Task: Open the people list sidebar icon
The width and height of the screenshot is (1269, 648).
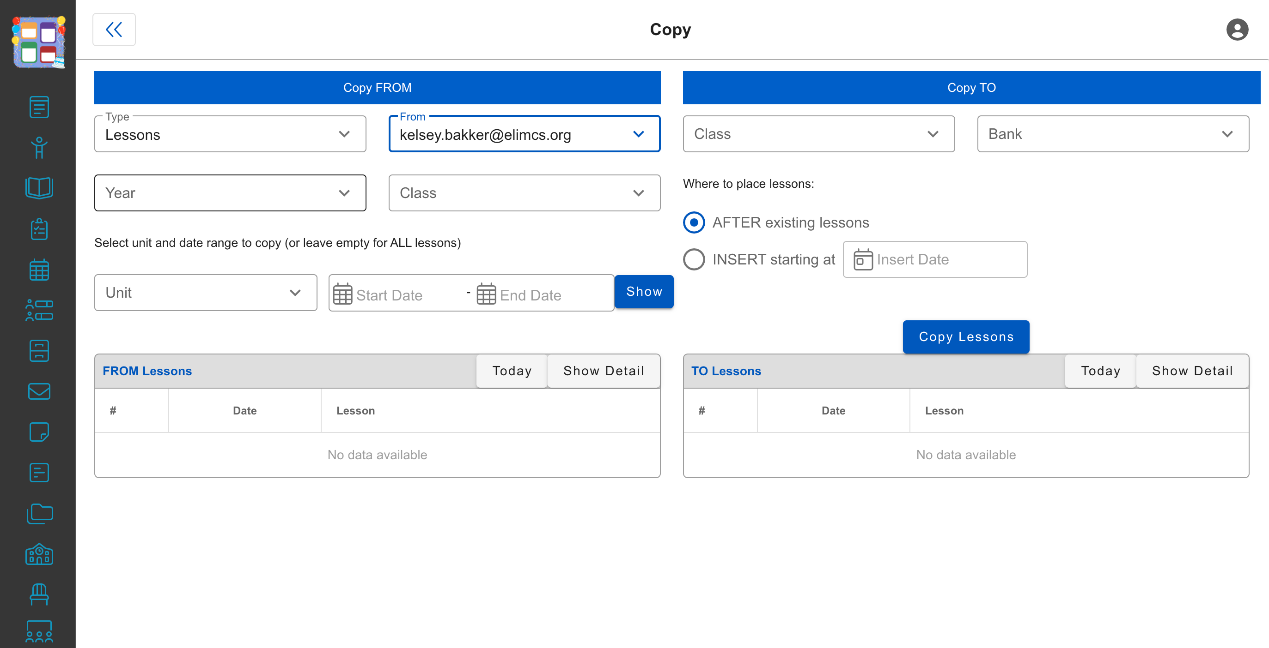Action: [x=39, y=311]
